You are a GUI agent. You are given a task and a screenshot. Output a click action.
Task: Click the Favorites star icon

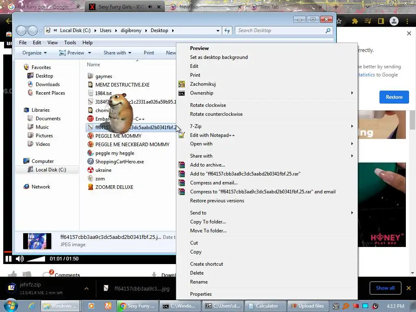[26, 67]
